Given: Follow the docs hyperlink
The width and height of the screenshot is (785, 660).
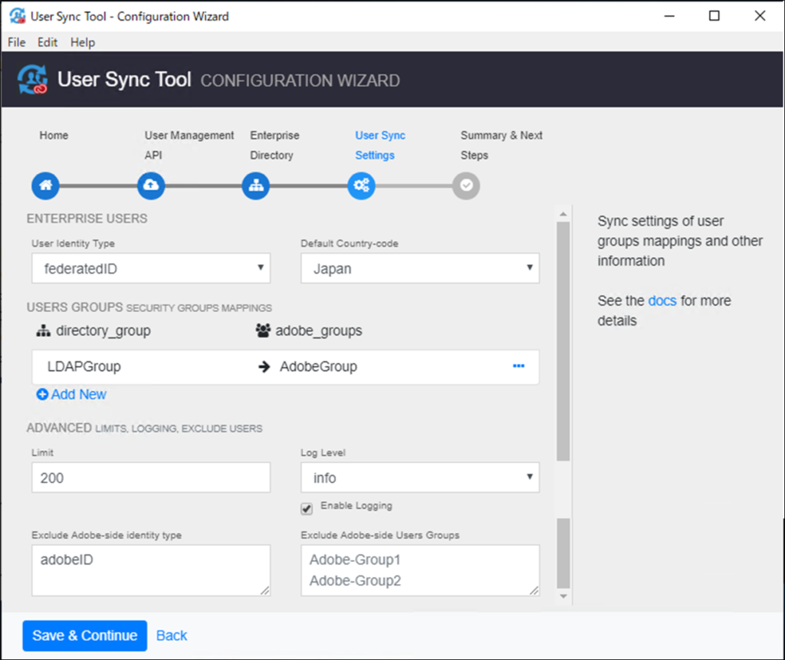Looking at the screenshot, I should click(x=662, y=300).
